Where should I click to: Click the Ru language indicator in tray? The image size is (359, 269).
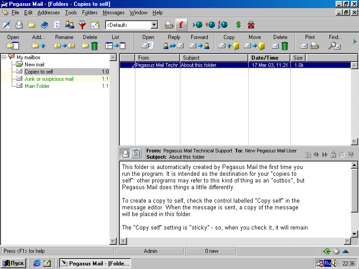tap(328, 263)
